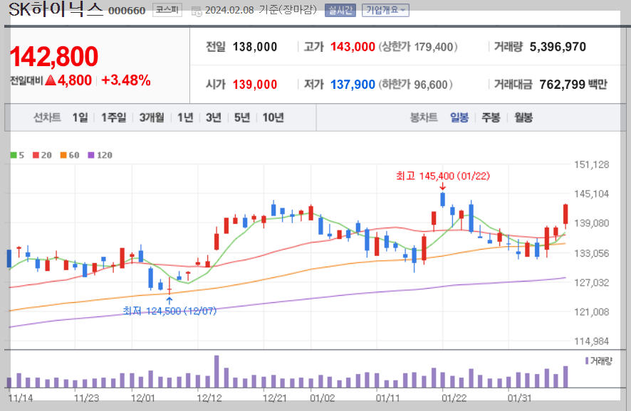The width and height of the screenshot is (631, 411).
Task: Click the 최저 124,500 (12/07) marker
Action: 170,311
